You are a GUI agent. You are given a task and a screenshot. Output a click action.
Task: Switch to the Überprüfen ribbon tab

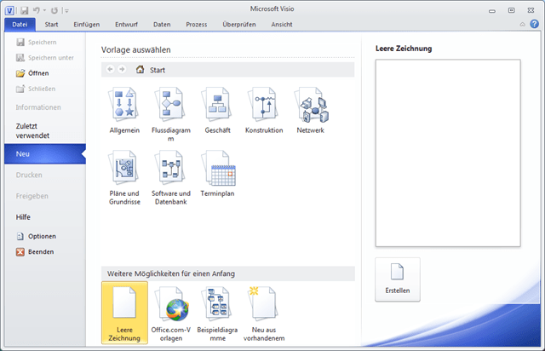pos(239,25)
